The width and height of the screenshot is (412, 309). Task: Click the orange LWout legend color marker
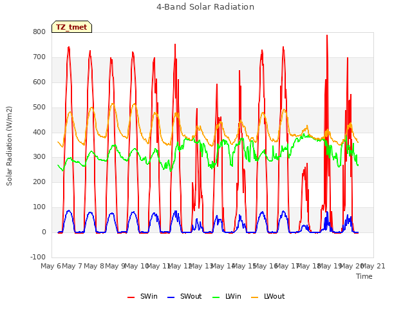(255, 297)
